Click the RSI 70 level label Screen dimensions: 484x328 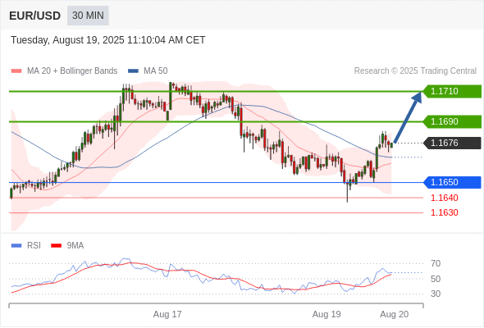point(436,263)
